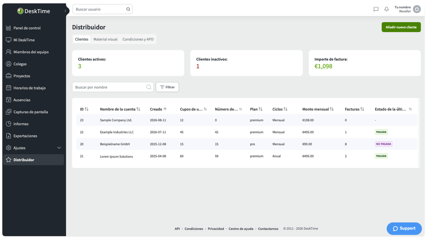Click the user profile avatar
The height and width of the screenshot is (239, 427).
[x=417, y=9]
